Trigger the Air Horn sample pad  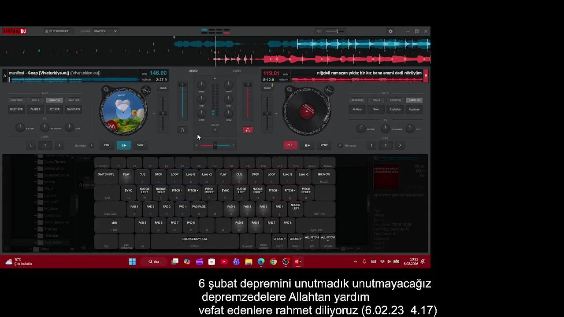pos(357,109)
